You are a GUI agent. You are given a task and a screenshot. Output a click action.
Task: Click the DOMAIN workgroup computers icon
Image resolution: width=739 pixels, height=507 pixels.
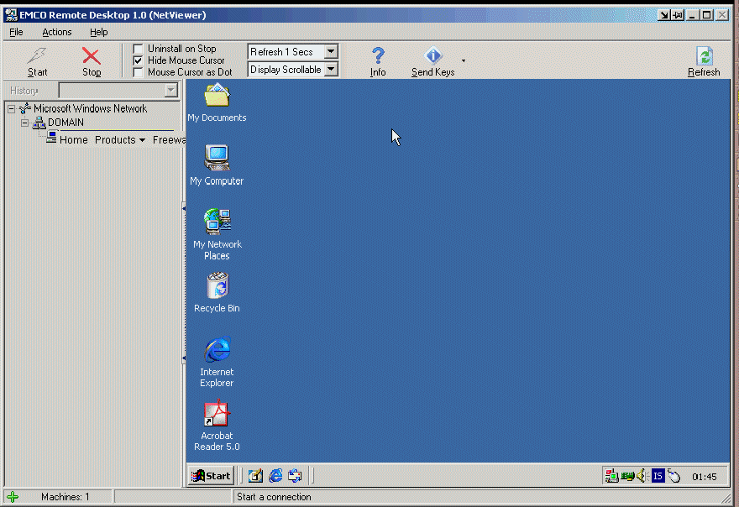click(39, 123)
